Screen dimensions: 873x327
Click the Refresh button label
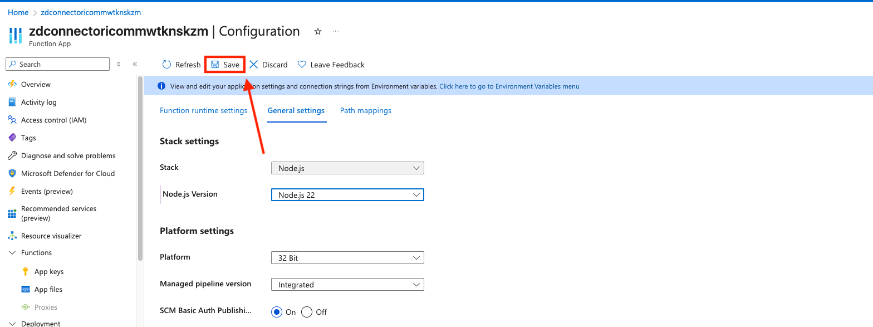click(x=188, y=65)
